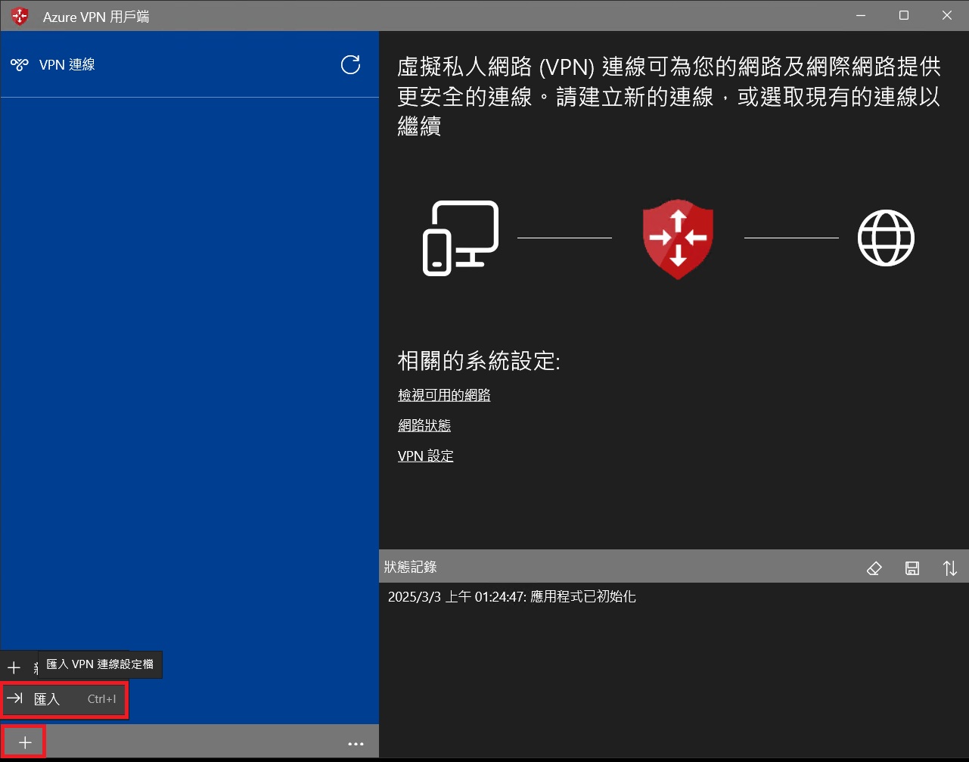Click the up-down arrows icon in 狀態記錄

tap(950, 568)
